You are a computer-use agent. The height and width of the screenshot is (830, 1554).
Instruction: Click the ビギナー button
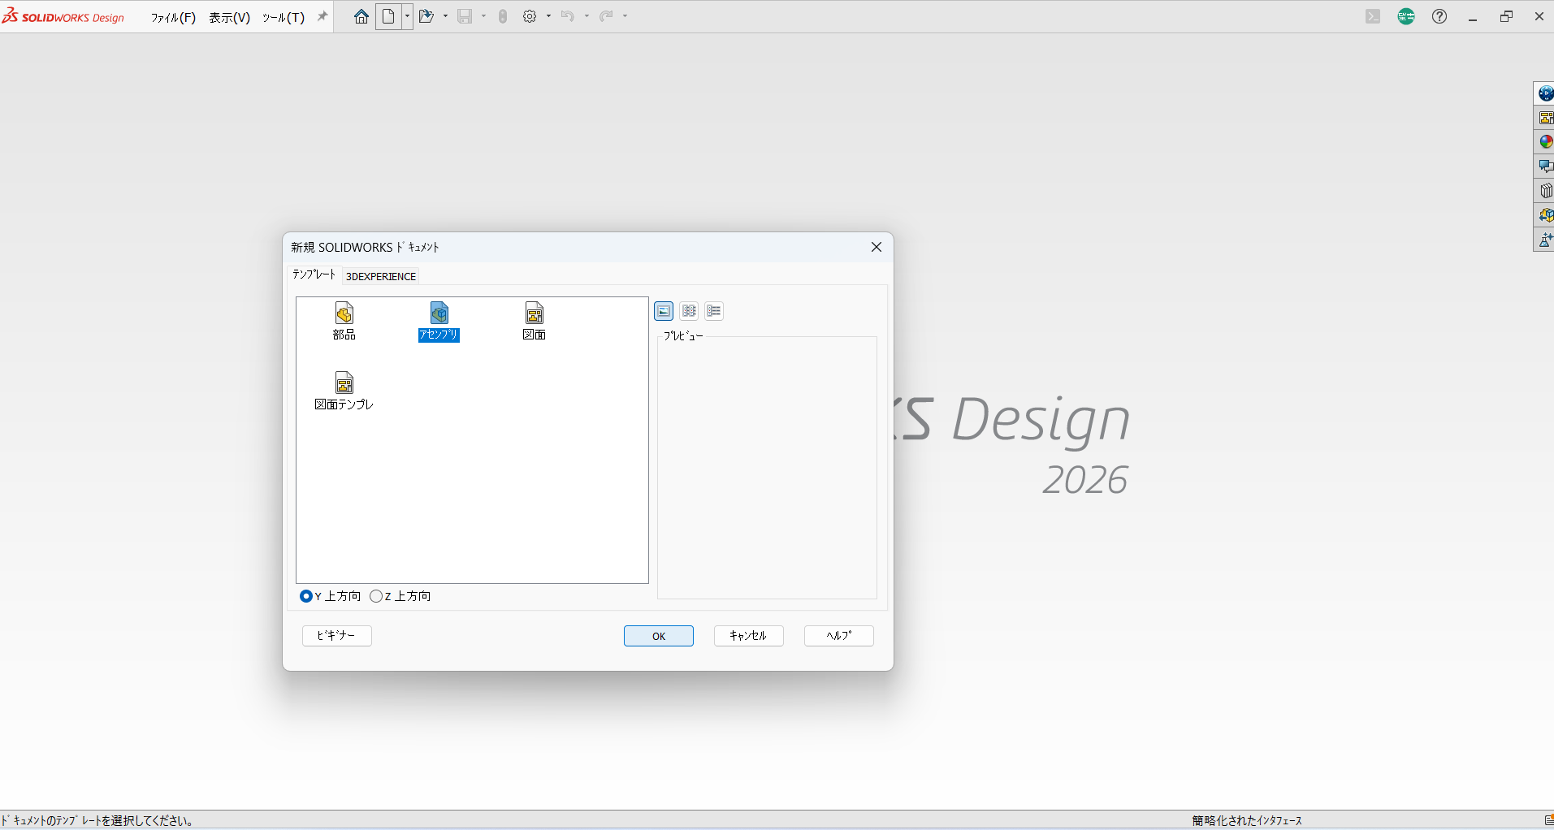tap(337, 636)
